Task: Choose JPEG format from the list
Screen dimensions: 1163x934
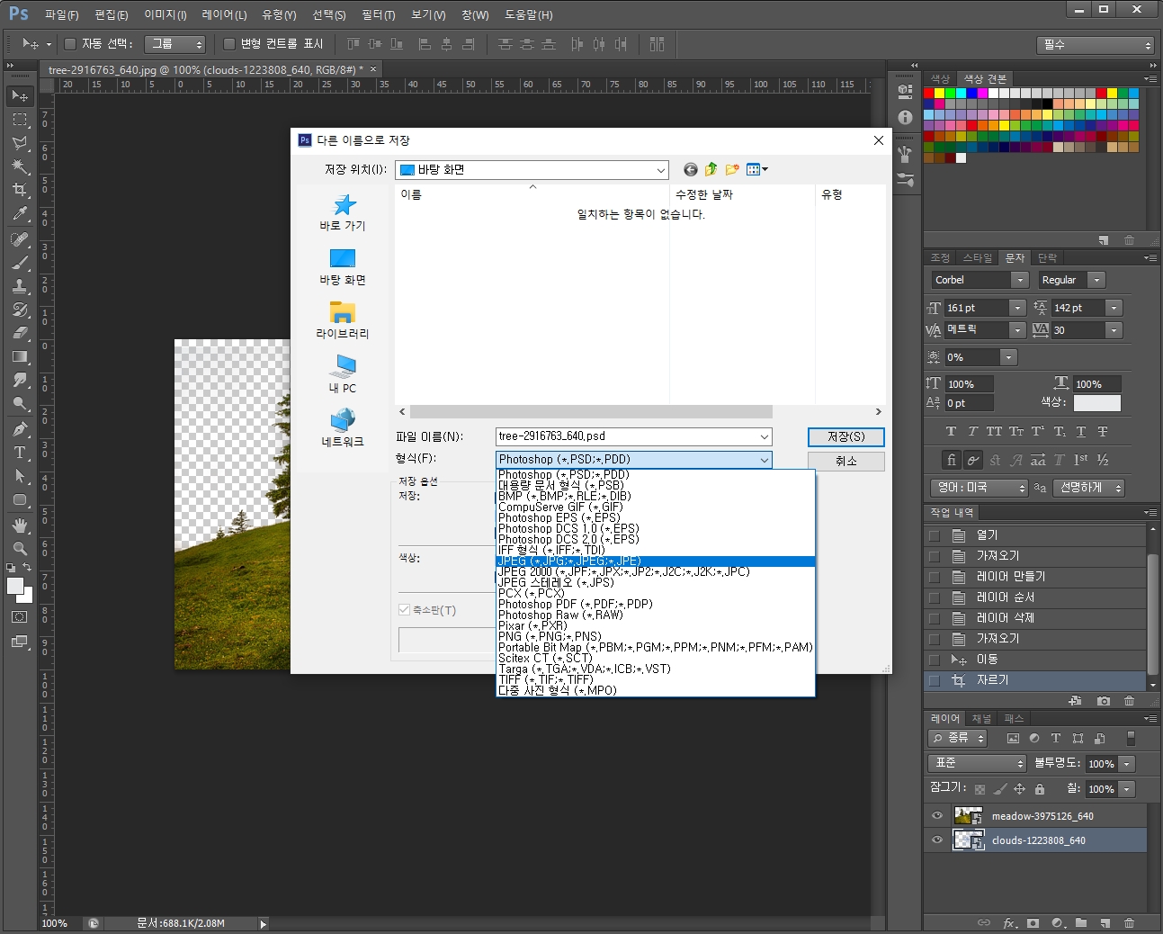Action: tap(656, 561)
